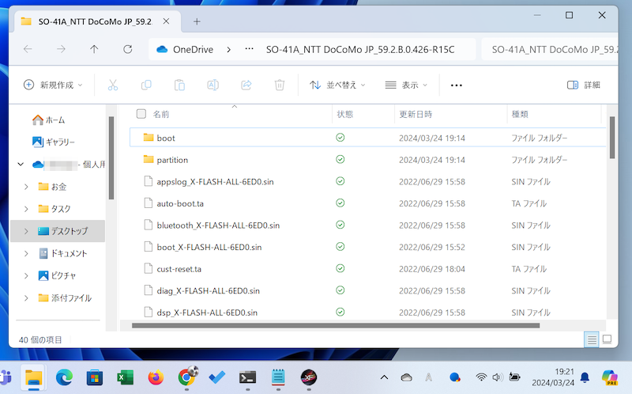Open a new tab with plus button
Viewport: 632px width, 394px height.
[x=197, y=21]
